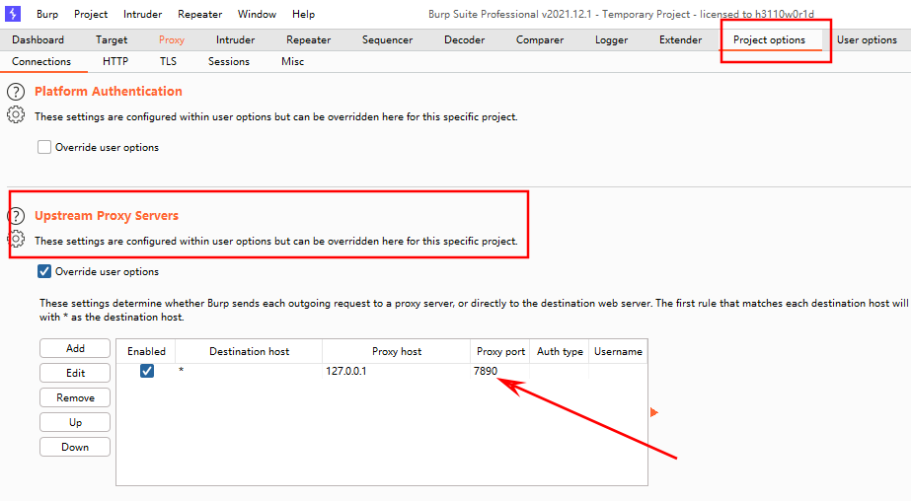Switch to the Repeater tool tab
The image size is (911, 501).
click(x=309, y=39)
